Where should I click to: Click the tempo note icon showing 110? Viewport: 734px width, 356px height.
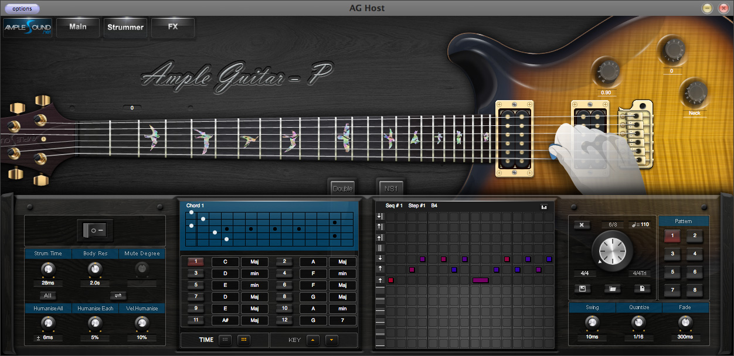(x=640, y=225)
